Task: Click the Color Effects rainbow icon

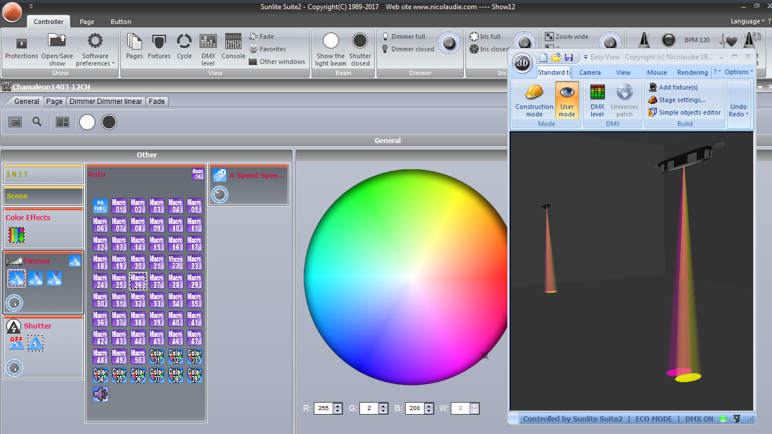Action: 17,234
